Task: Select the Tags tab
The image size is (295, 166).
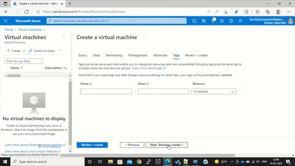Action: point(176,55)
